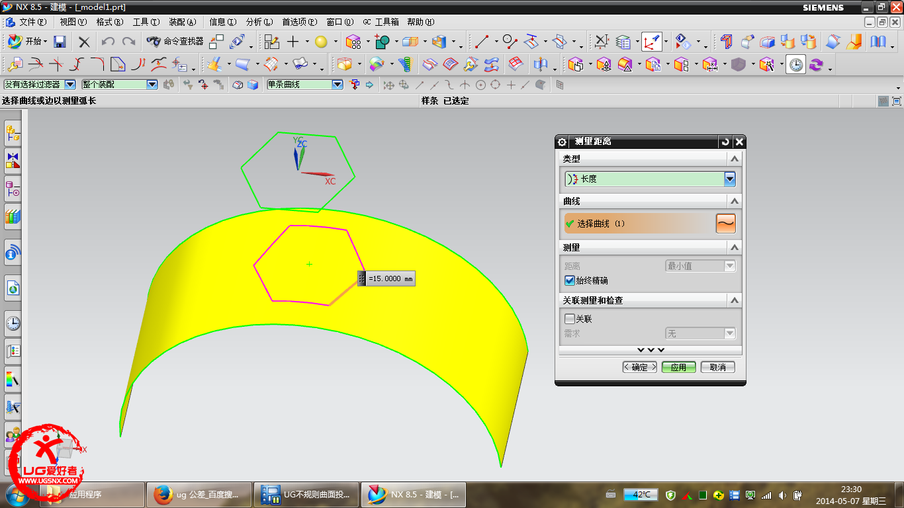Open the History clock sidebar icon
904x508 pixels.
pyautogui.click(x=13, y=323)
